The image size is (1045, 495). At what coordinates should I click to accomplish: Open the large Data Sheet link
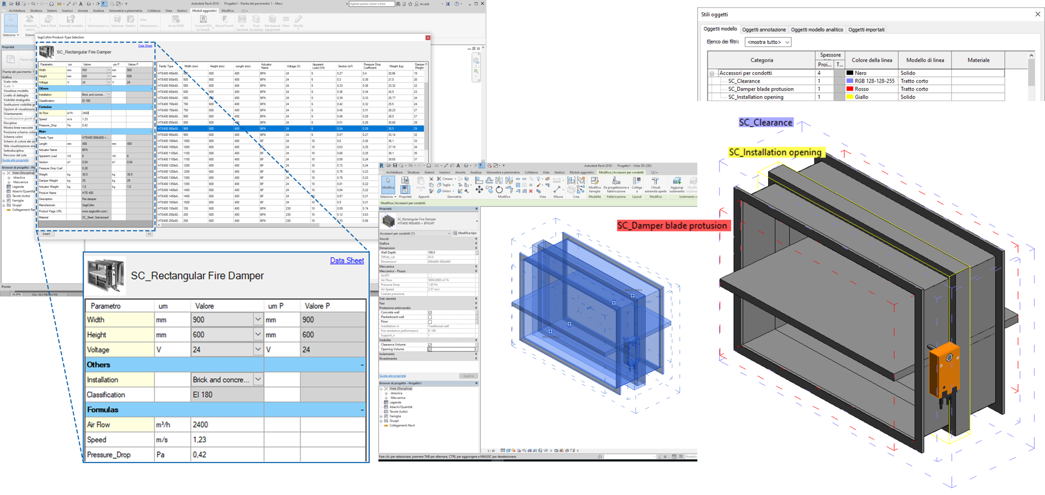click(347, 261)
